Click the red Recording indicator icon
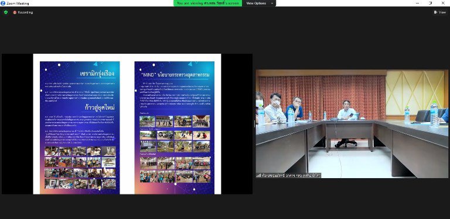Image resolution: width=450 pixels, height=219 pixels. pos(15,12)
